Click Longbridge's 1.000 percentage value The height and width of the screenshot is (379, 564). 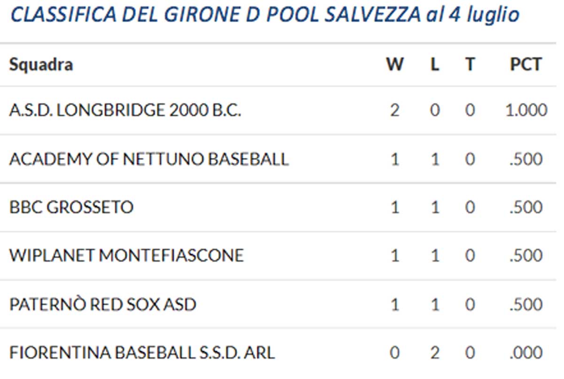click(526, 111)
